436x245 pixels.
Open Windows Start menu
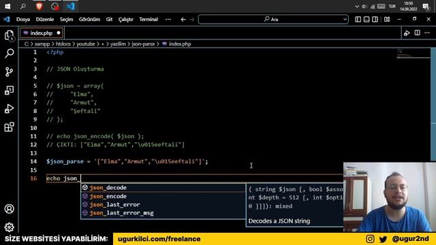[x=7, y=6]
